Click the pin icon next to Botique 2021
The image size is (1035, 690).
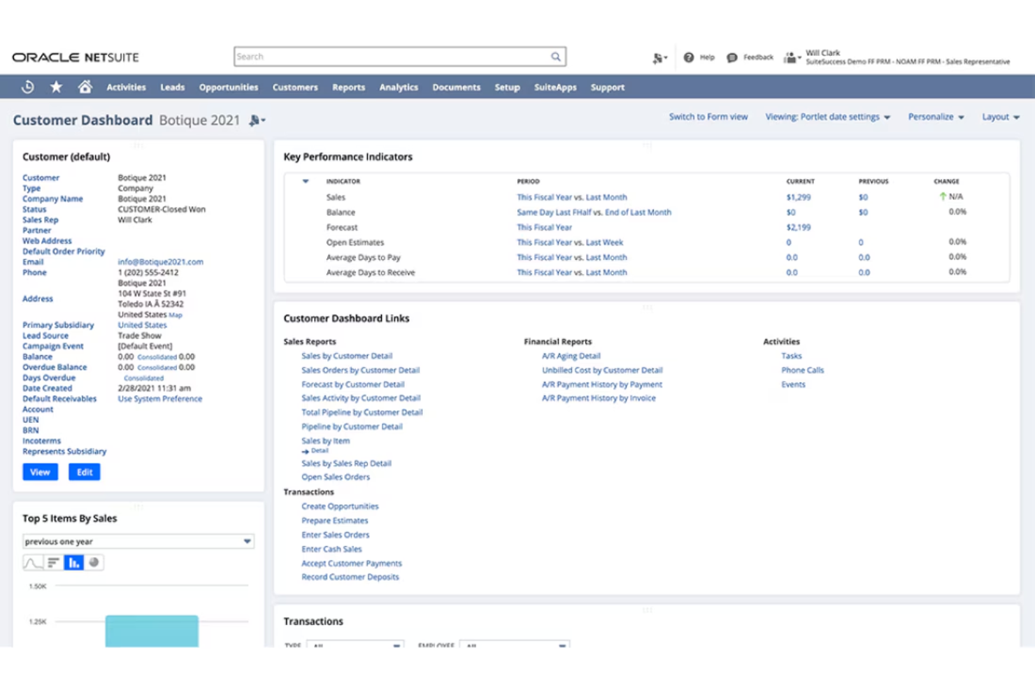point(255,120)
